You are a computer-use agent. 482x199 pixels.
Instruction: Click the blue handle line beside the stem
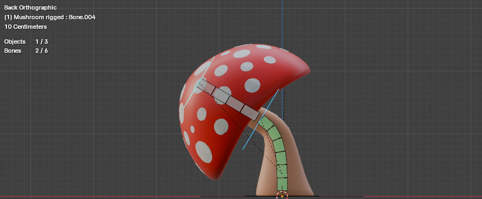click(x=260, y=119)
